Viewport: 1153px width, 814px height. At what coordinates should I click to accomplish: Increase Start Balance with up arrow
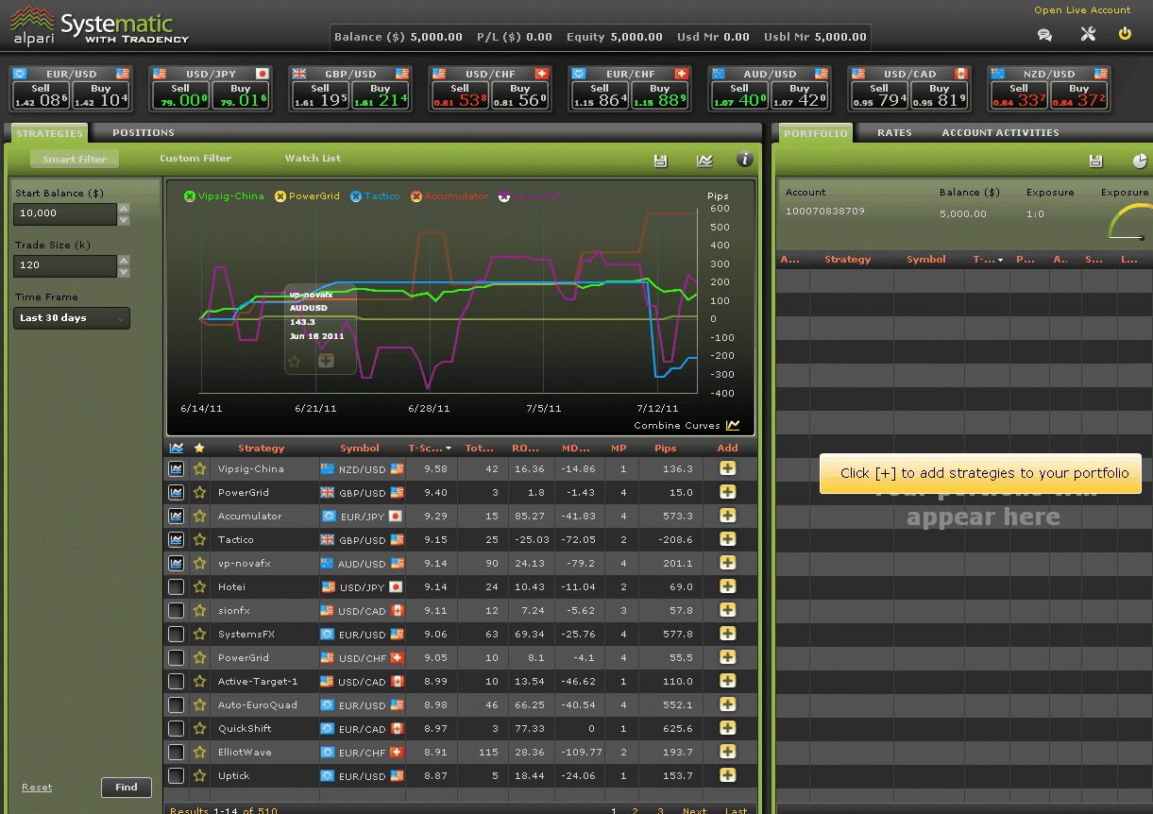click(x=124, y=209)
